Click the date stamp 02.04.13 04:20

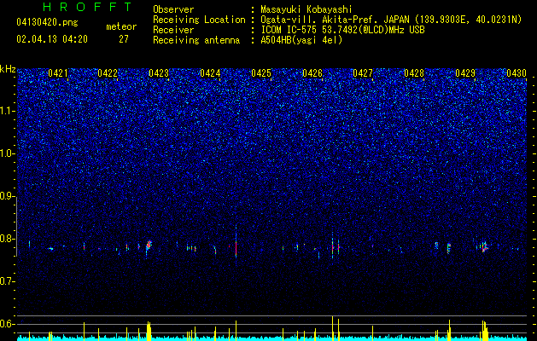52,39
